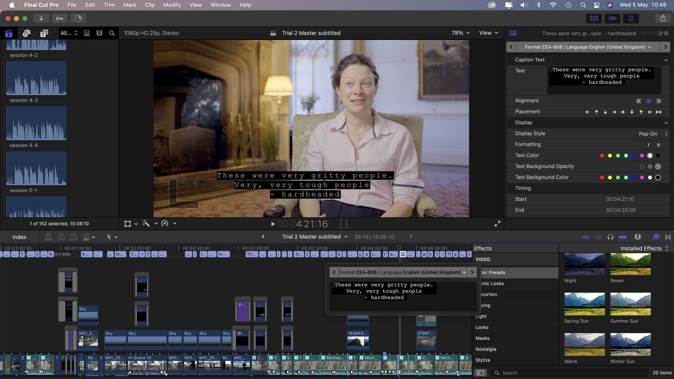Viewport: 674px width, 379px height.
Task: Search the browser with the magnifier icon
Action: point(112,33)
